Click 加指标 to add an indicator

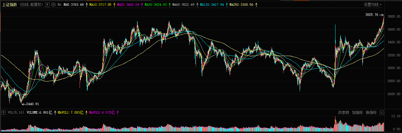click(357, 112)
